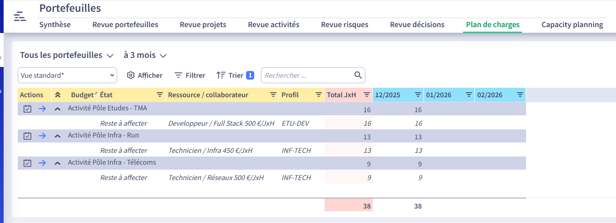The width and height of the screenshot is (616, 223).
Task: Open filter icon on Total JxH column
Action: pos(366,95)
